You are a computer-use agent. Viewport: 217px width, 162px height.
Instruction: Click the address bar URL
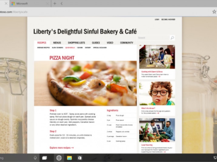click(x=14, y=12)
